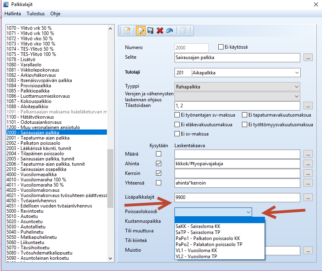
Task: Open the Ohje menu
Action: 55,14
